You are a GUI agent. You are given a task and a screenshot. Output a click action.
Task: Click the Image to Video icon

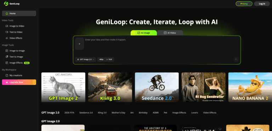[7, 26]
